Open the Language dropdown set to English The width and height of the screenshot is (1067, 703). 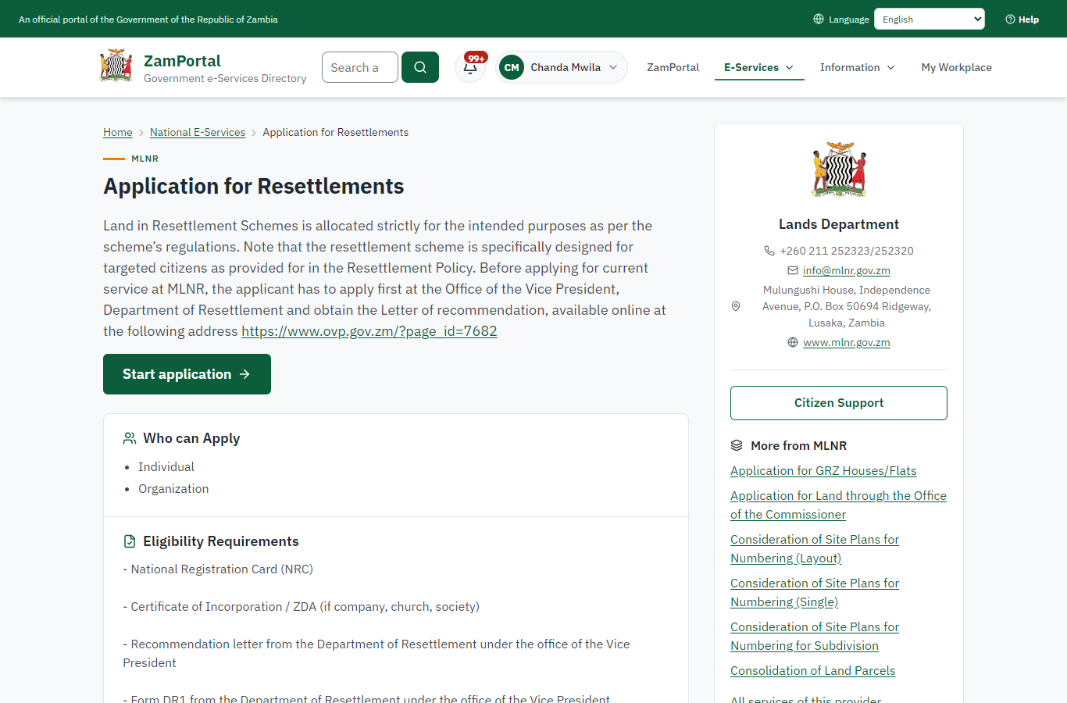pos(930,19)
